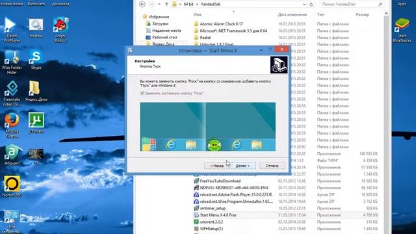Launch Skype from the desktop
This screenshot has width=416, height=234.
(x=36, y=60)
